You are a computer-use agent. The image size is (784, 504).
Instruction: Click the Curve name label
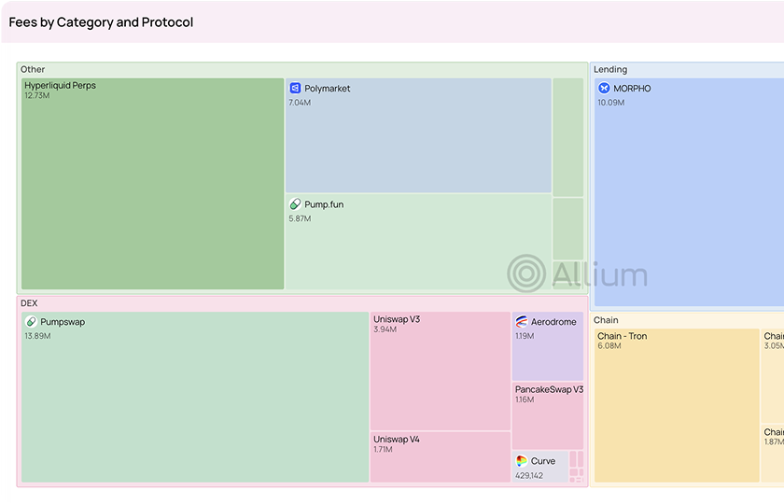(x=543, y=461)
